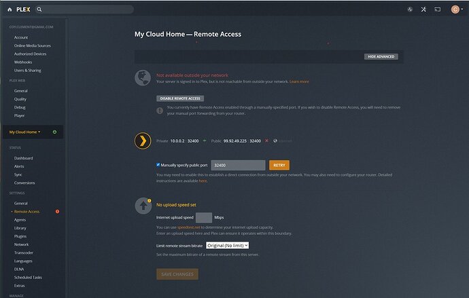This screenshot has width=469, height=298.
Task: Click the globe remote access status icon
Action: click(143, 78)
